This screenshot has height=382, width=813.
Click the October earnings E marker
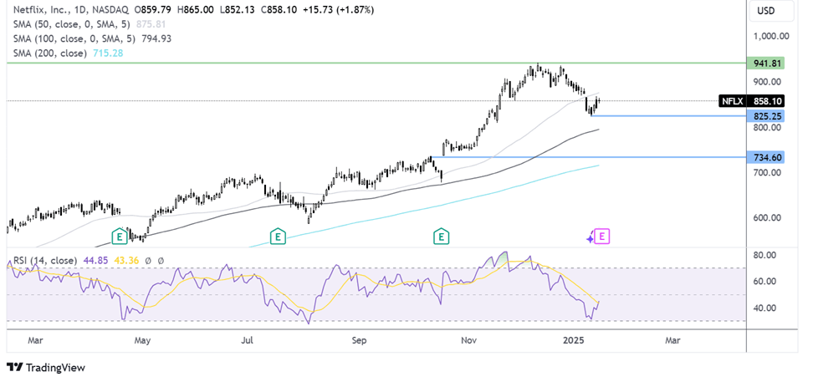[442, 237]
